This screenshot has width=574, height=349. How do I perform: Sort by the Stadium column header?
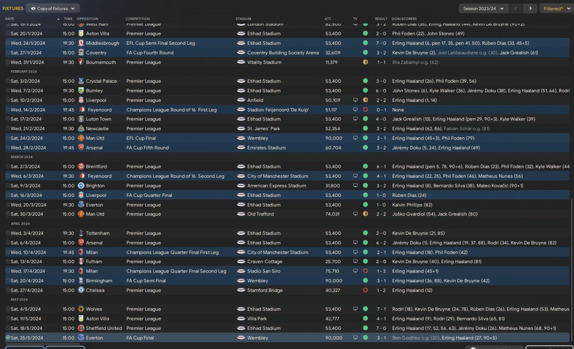(244, 19)
